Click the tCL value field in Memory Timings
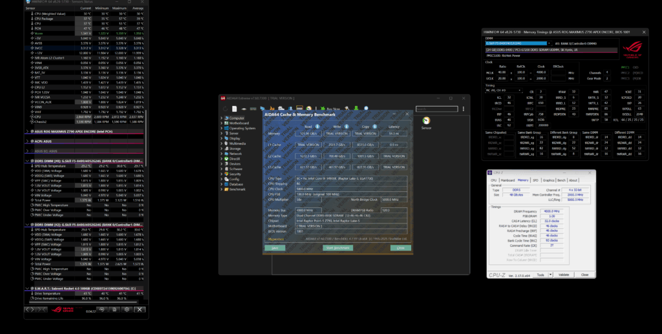The height and width of the screenshot is (334, 662). (x=509, y=98)
